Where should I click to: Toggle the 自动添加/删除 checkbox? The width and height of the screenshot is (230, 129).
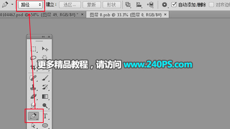174,5
